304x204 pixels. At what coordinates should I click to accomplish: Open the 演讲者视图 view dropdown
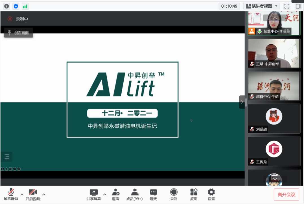(262, 6)
